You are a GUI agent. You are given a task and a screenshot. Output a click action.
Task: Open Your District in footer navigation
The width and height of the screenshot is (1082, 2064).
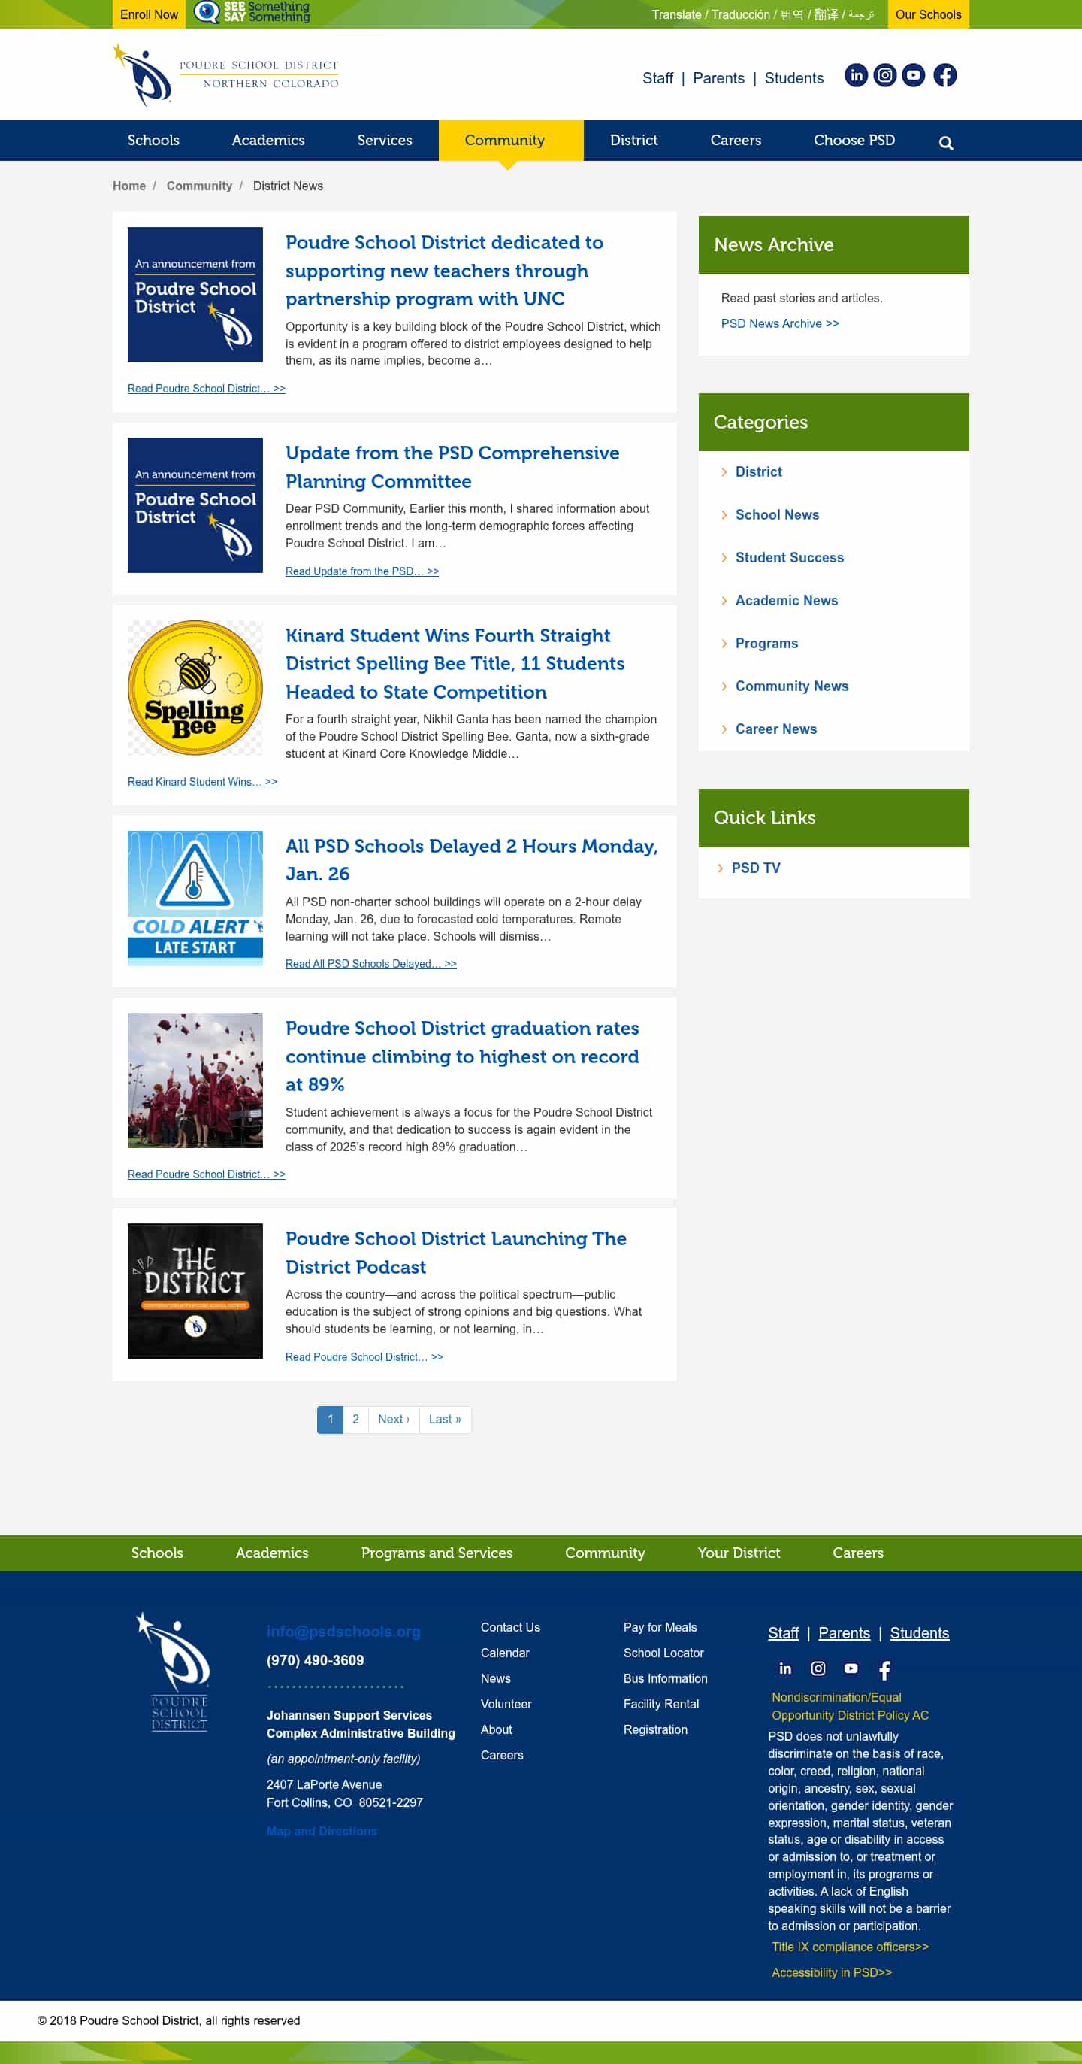click(739, 1553)
